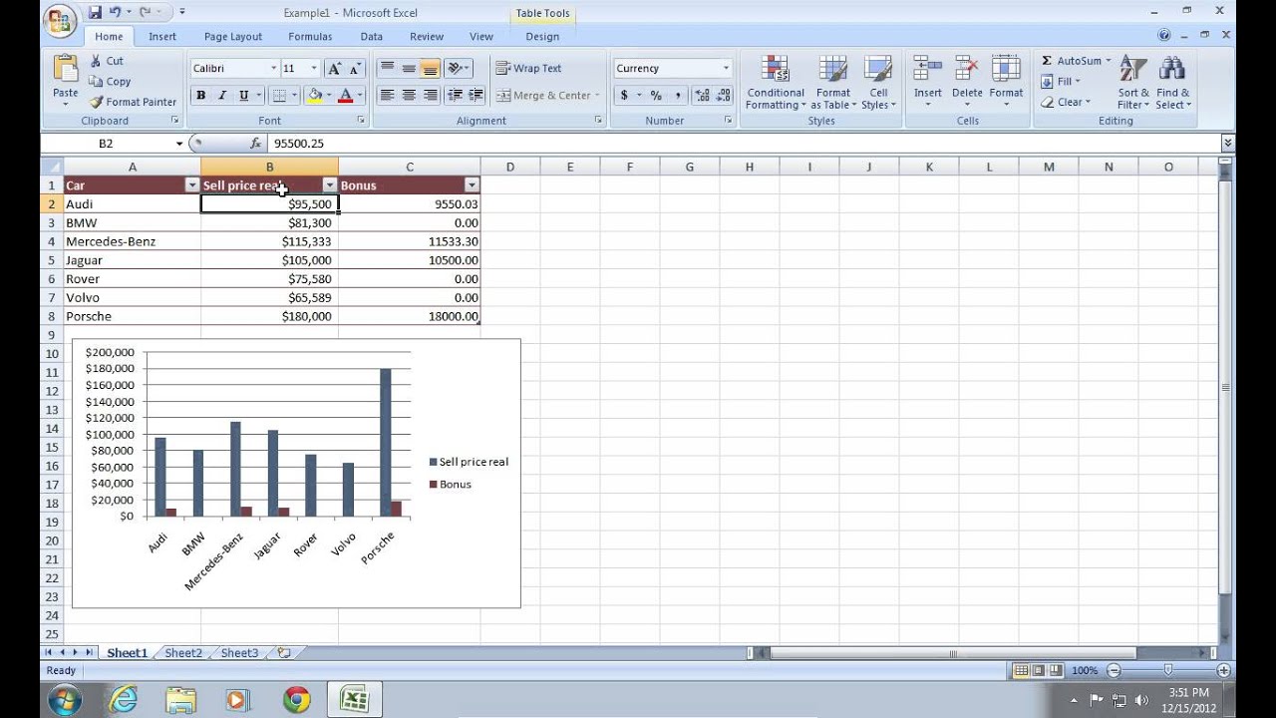Image resolution: width=1276 pixels, height=718 pixels.
Task: Open Google Chrome from the taskbar
Action: 296,699
